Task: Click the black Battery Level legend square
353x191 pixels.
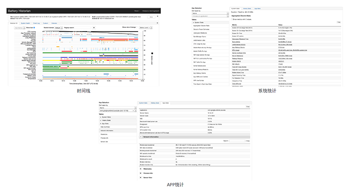Action: click(x=152, y=53)
